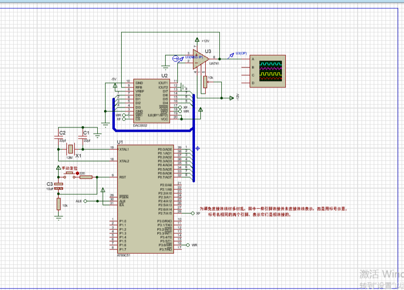Screen dimensions: 404x290
Task: Click the AT89C51 part name text
Action: [124, 255]
